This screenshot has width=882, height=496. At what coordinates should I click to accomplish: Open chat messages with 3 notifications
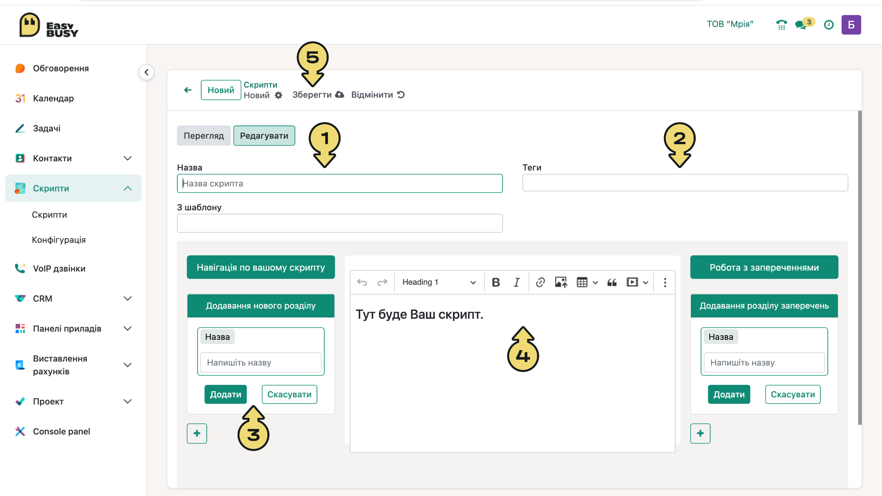pyautogui.click(x=801, y=25)
